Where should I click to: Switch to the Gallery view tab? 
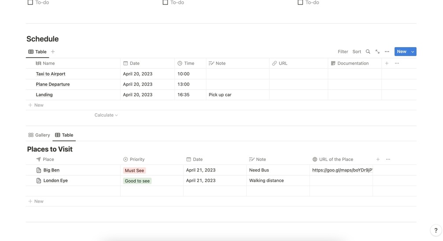point(39,135)
